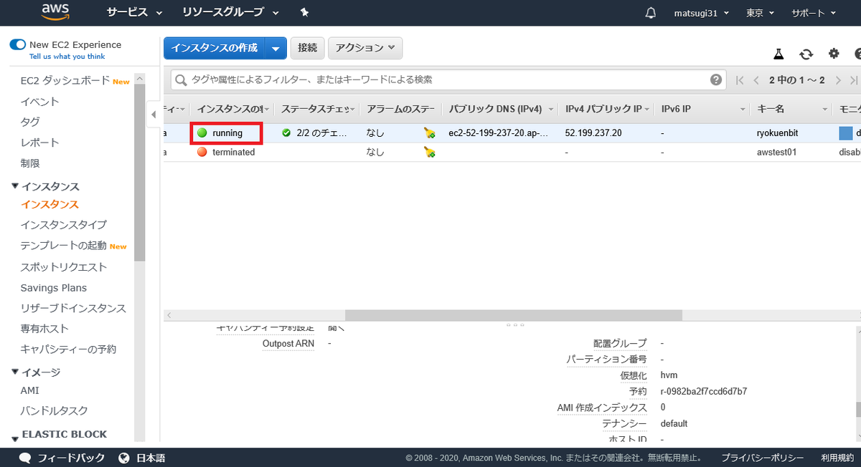Go to next page of results
861x467 pixels.
(x=837, y=80)
